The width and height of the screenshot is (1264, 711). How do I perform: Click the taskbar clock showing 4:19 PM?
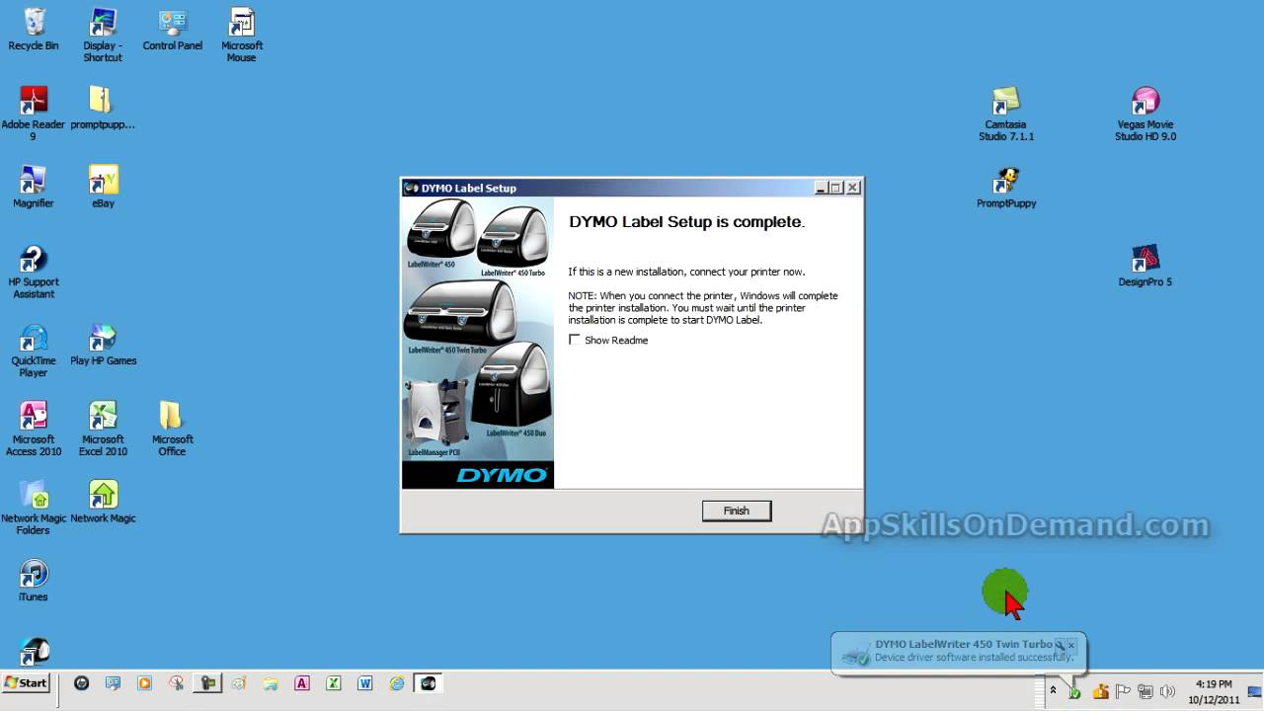1214,691
